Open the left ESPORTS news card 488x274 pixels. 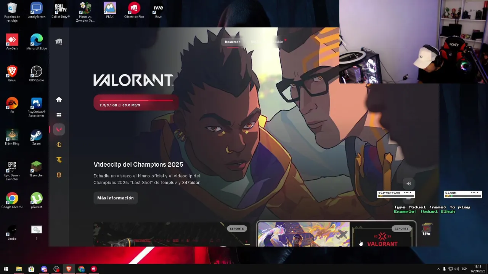coord(172,234)
